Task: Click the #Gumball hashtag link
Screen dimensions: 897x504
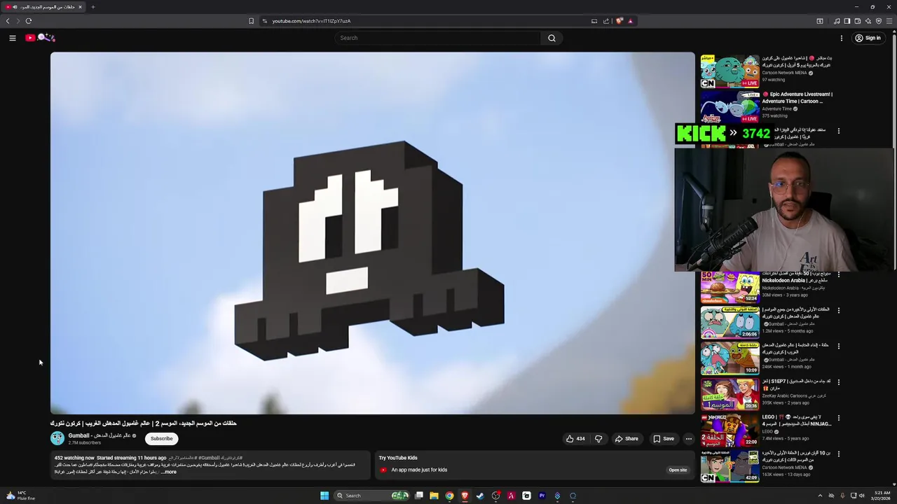Action: 209,458
